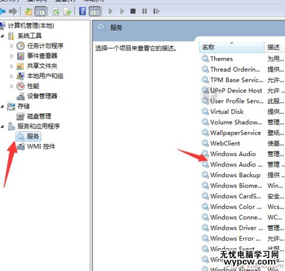The width and height of the screenshot is (285, 271).
Task: Click the gear icon beside Windows Error
Action: (x=205, y=238)
